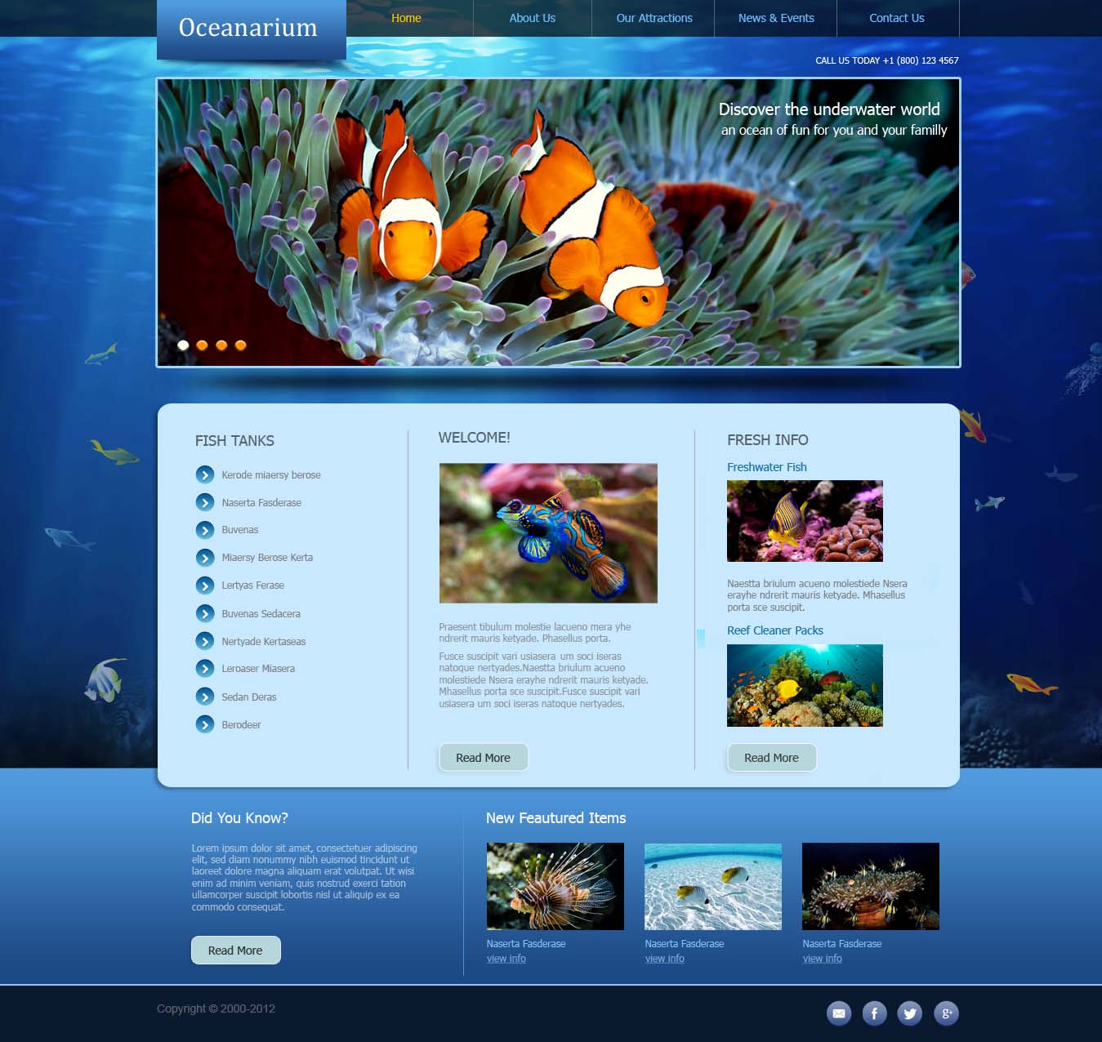
Task: Open the lionfish featured item thumbnail
Action: click(555, 886)
